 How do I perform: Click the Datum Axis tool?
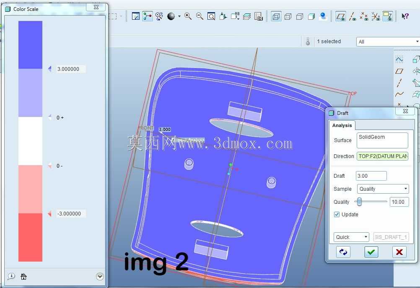pos(399,83)
